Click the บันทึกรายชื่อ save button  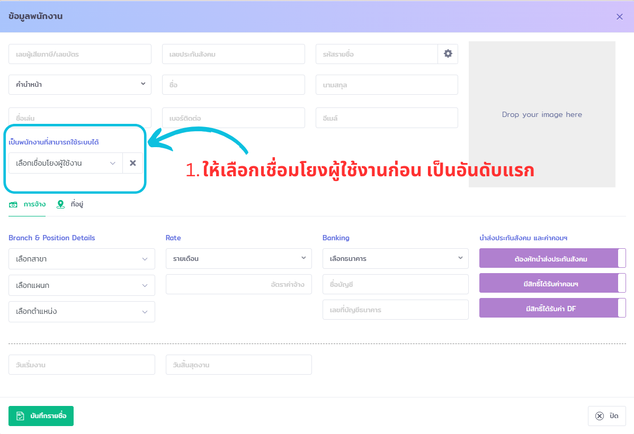tap(41, 416)
